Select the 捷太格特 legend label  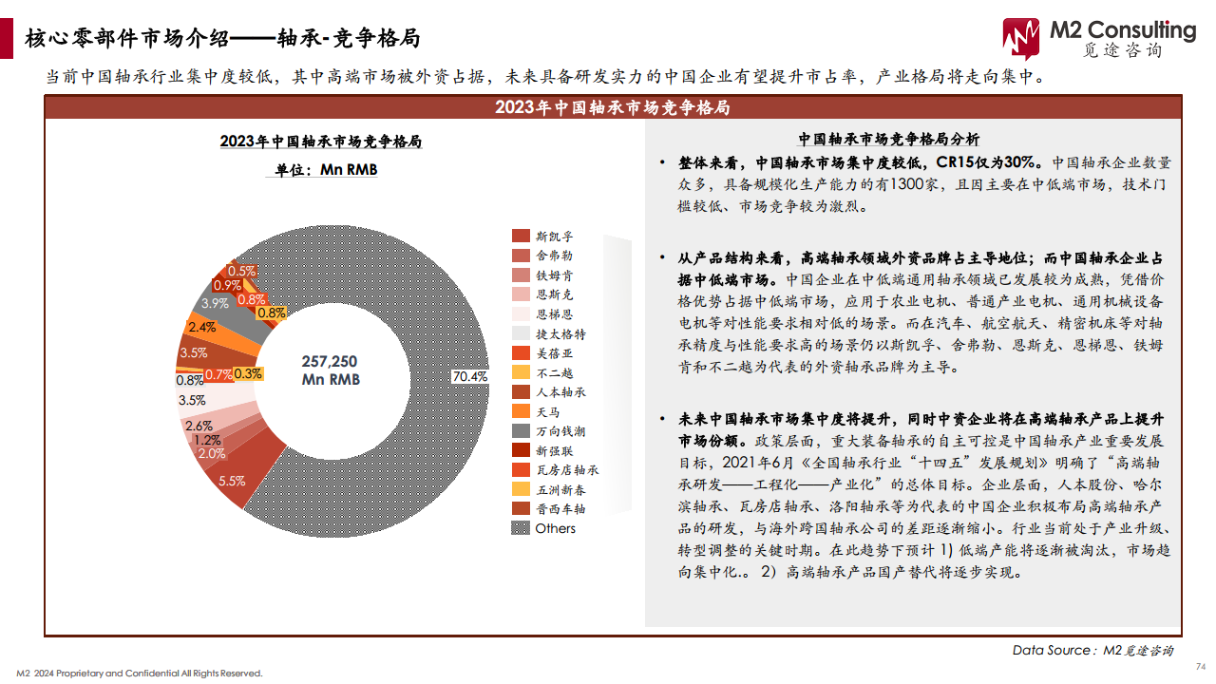(560, 333)
